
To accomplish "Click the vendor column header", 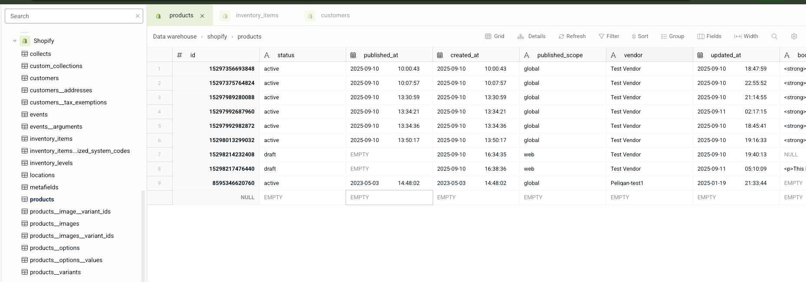I will coord(650,55).
